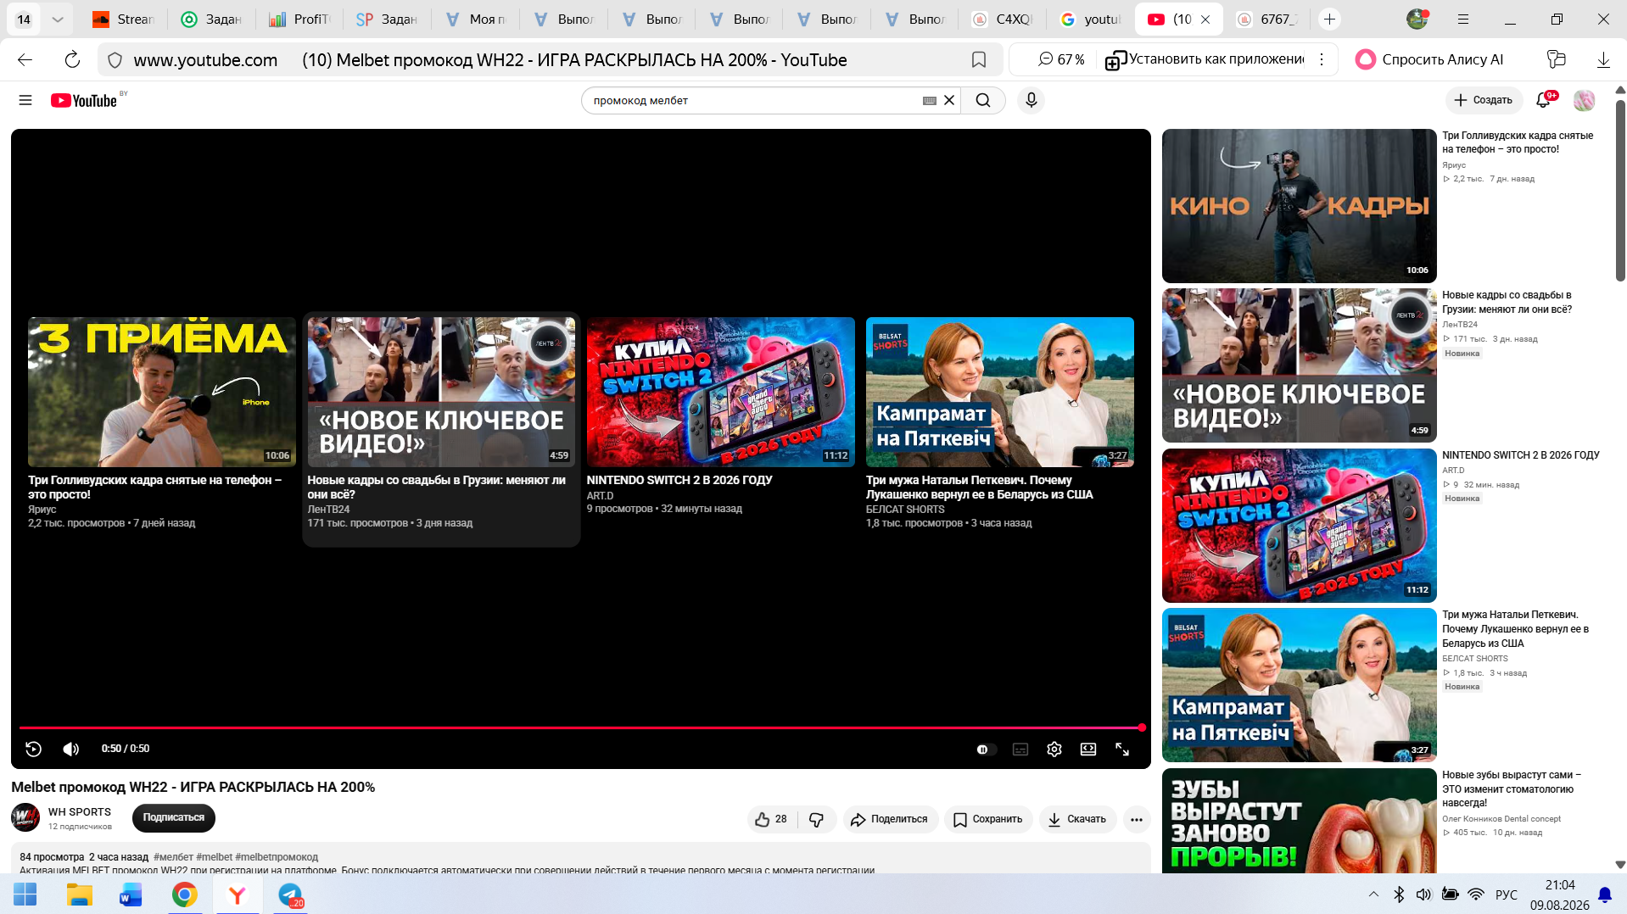
Task: Open YouTube notifications bell
Action: coord(1544,100)
